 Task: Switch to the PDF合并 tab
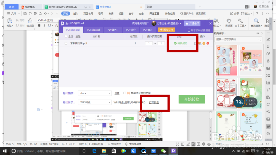(148, 30)
